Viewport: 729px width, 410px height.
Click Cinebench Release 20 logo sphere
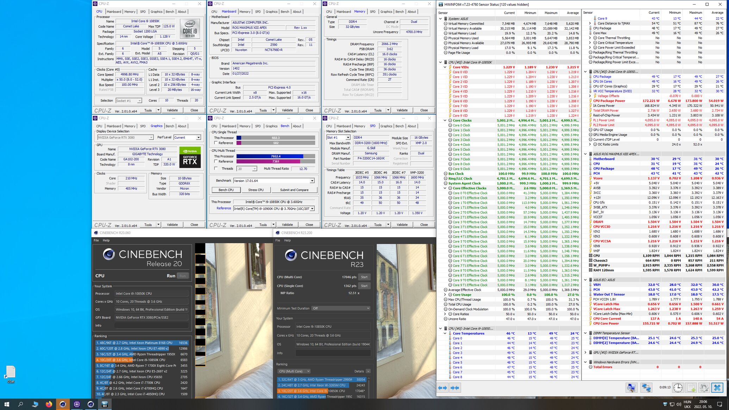coord(109,254)
